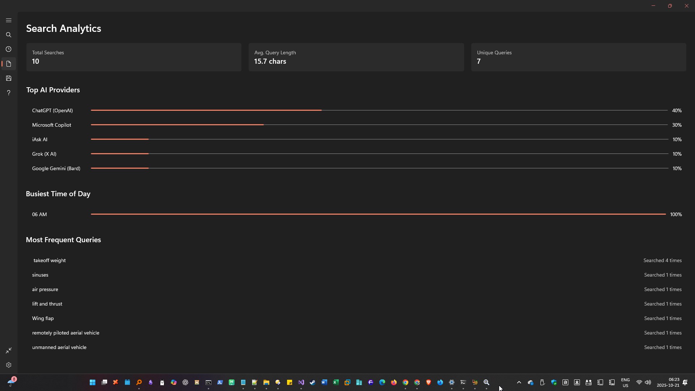Image resolution: width=695 pixels, height=391 pixels.
Task: Click the Unique Queries stat card
Action: pos(578,57)
